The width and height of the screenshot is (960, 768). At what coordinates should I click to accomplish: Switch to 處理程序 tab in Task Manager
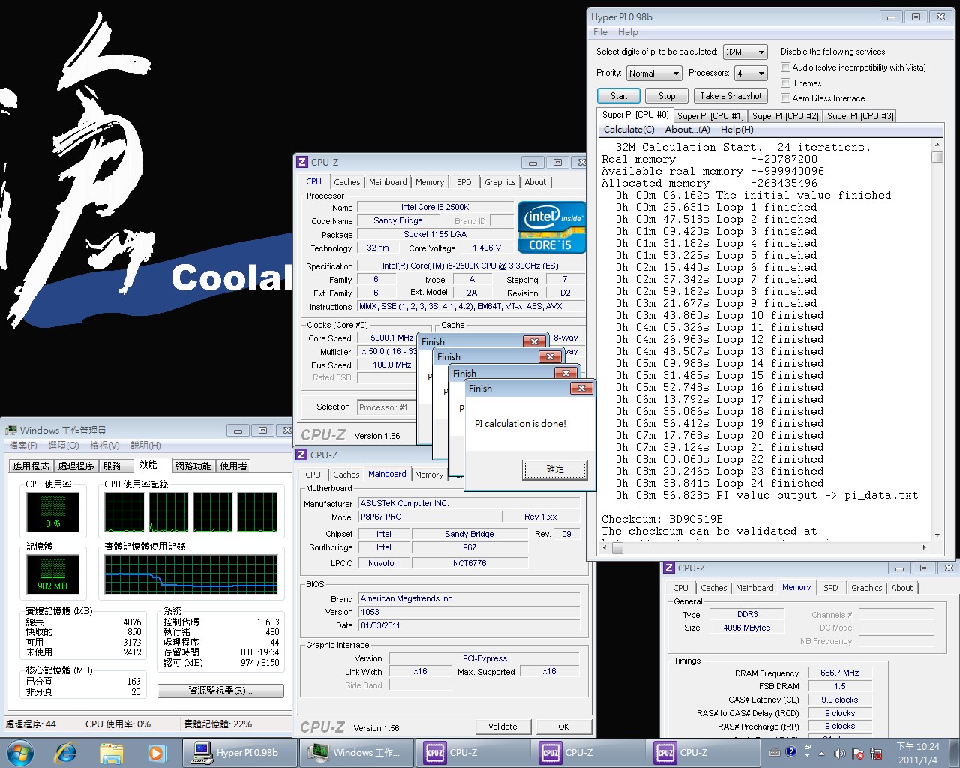pos(76,466)
